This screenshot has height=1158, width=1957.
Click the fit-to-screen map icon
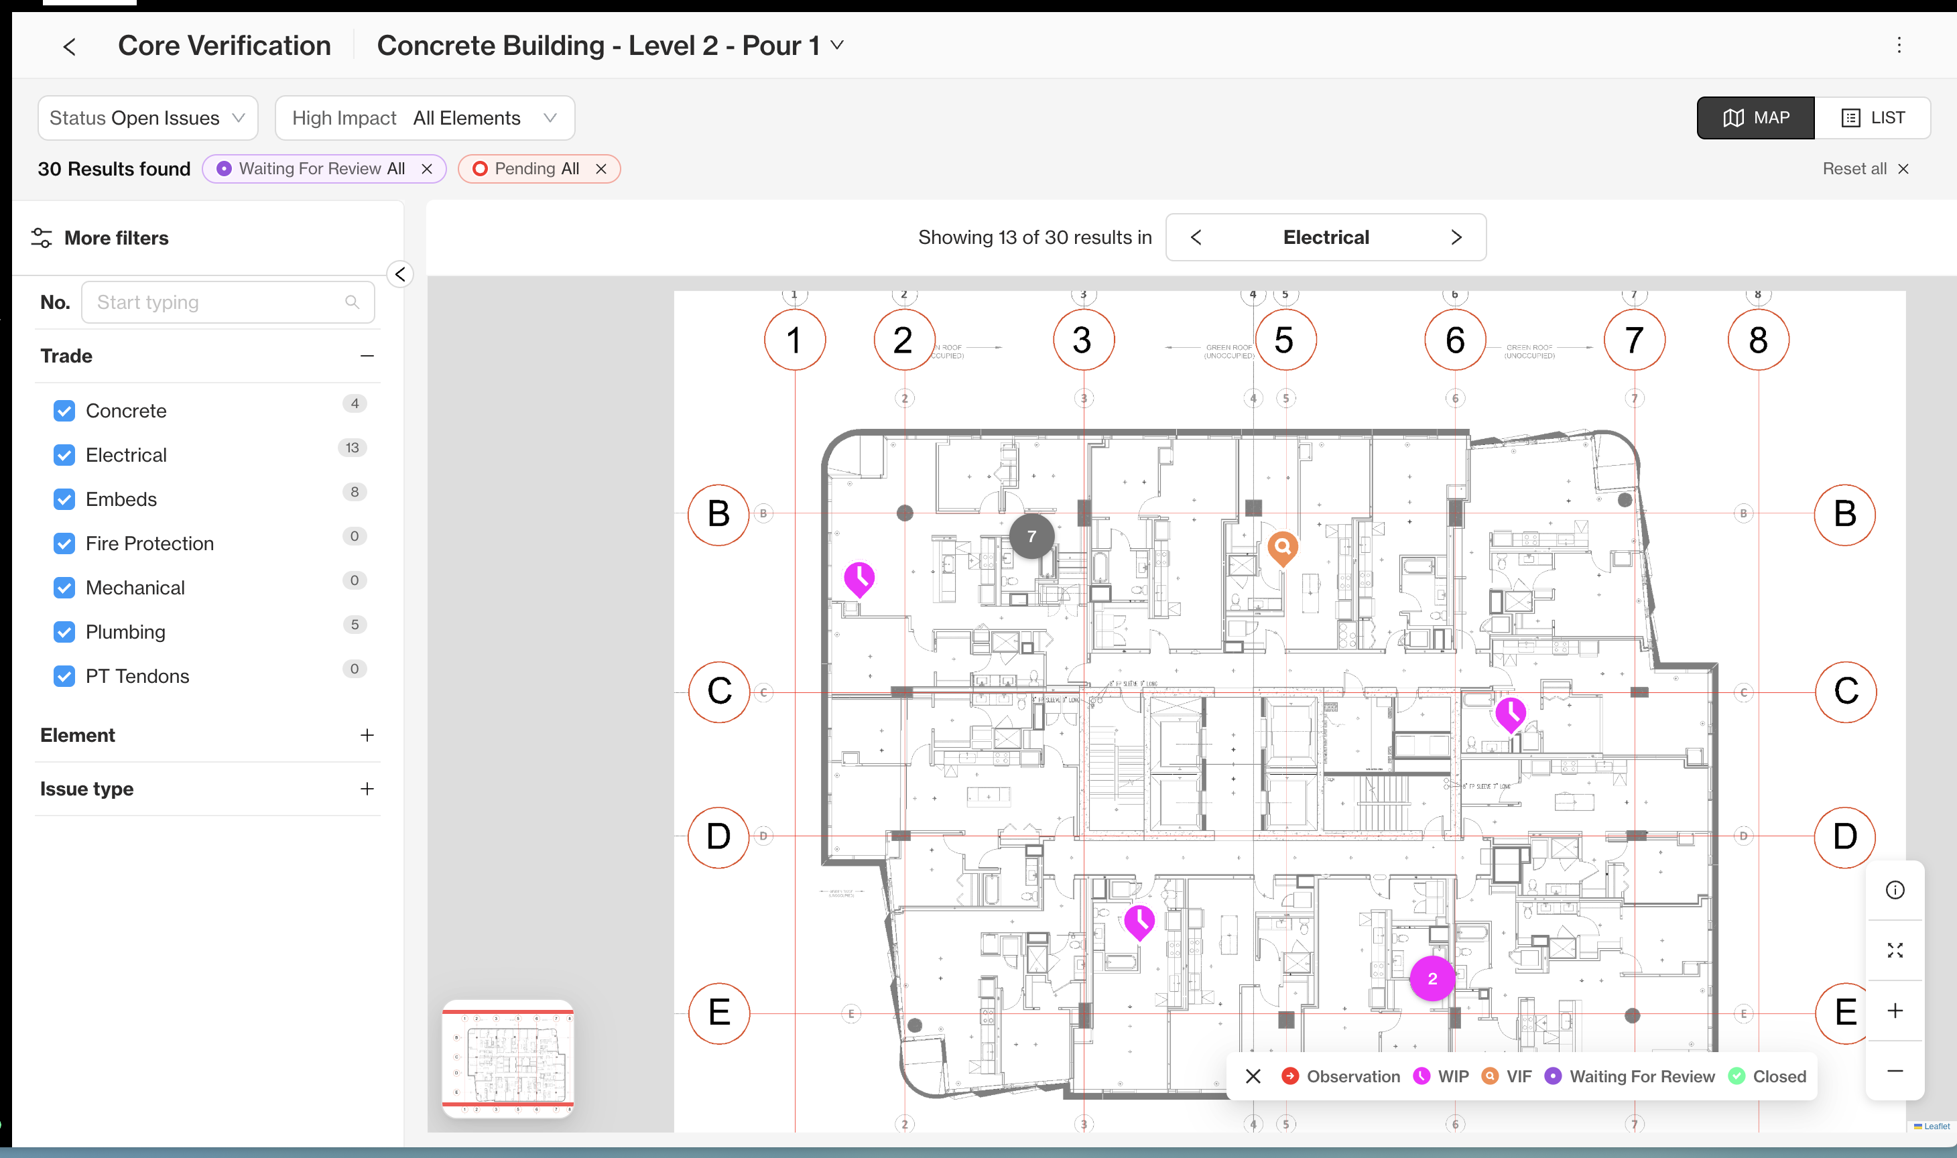click(x=1895, y=950)
